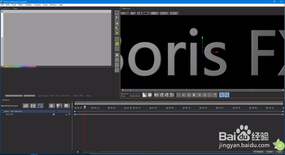Open the black background dropdown
The image size is (285, 155).
(x=146, y=13)
